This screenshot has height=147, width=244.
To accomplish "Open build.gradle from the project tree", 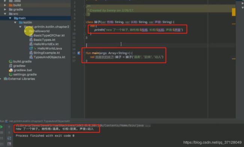I will point(23,61).
